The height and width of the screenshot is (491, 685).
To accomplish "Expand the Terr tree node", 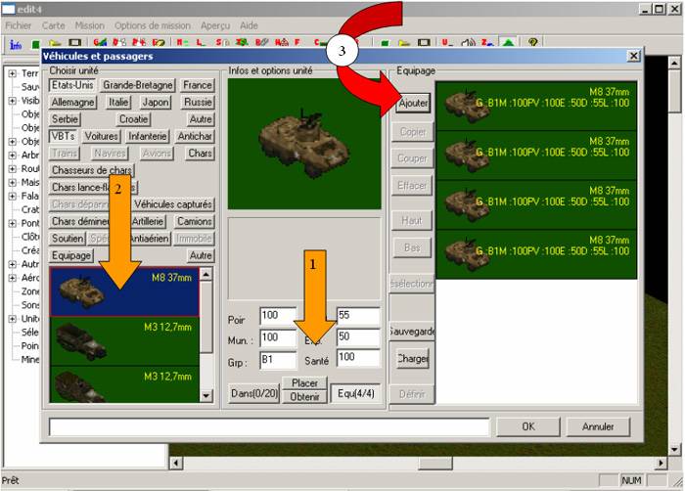I will [11, 73].
